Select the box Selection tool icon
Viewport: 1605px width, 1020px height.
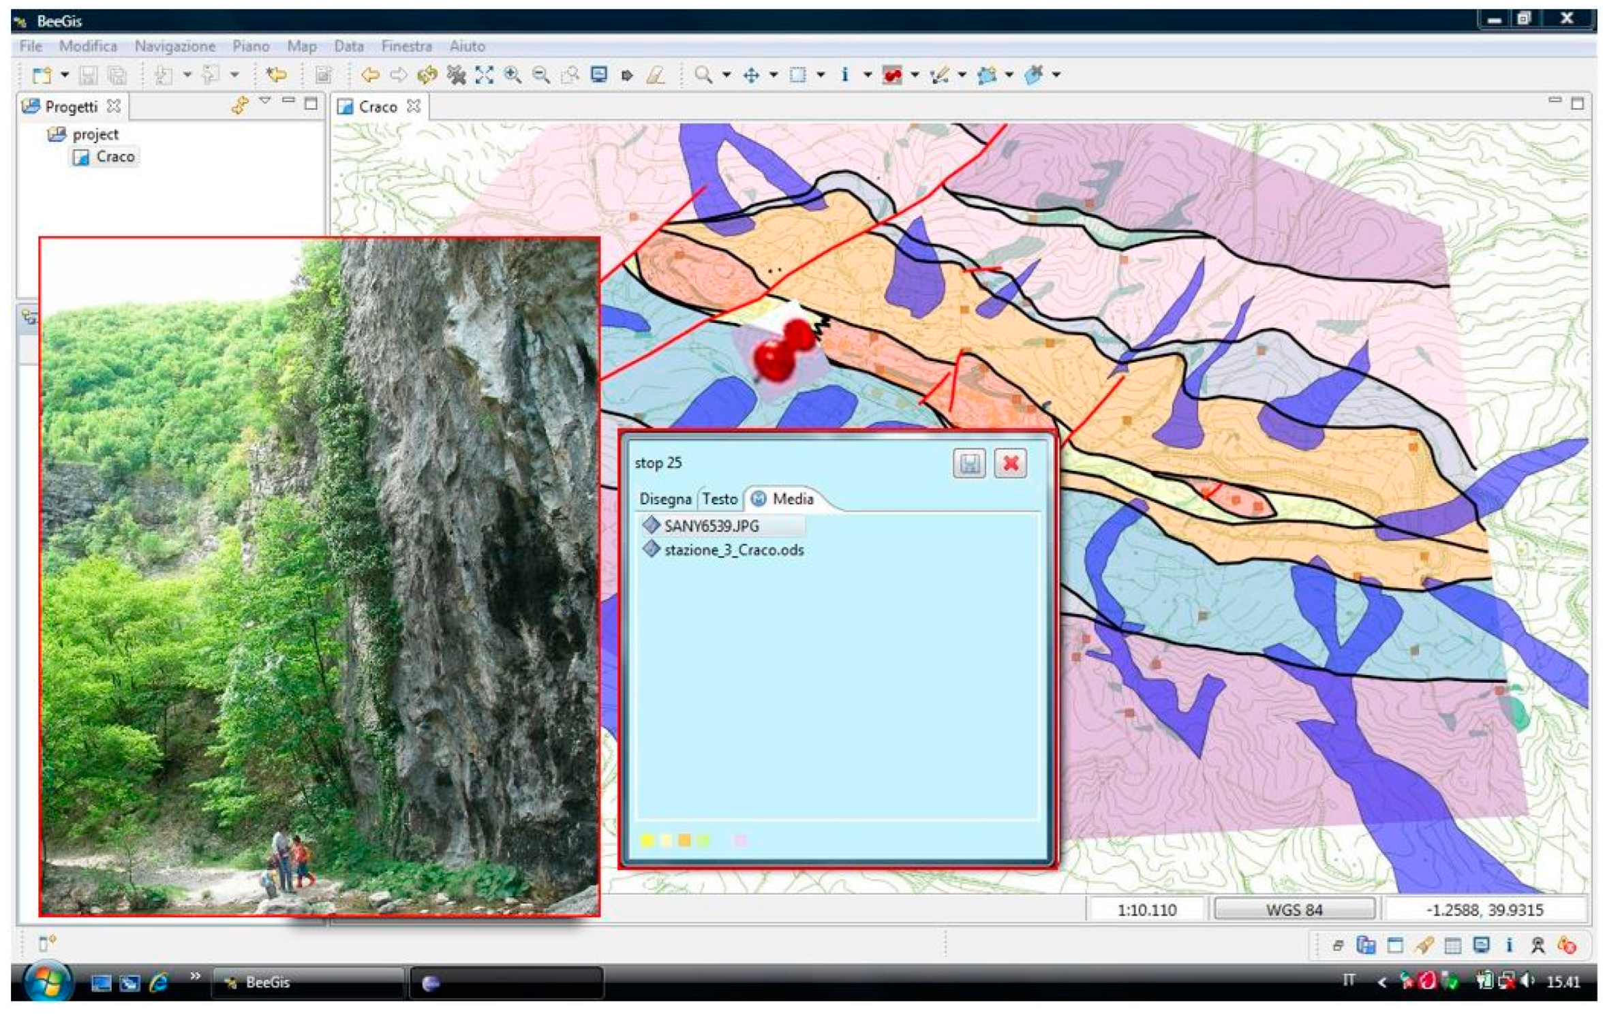click(797, 75)
